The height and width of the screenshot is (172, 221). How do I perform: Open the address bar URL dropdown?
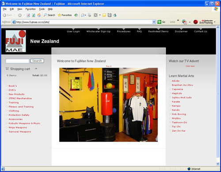pyautogui.click(x=154, y=22)
